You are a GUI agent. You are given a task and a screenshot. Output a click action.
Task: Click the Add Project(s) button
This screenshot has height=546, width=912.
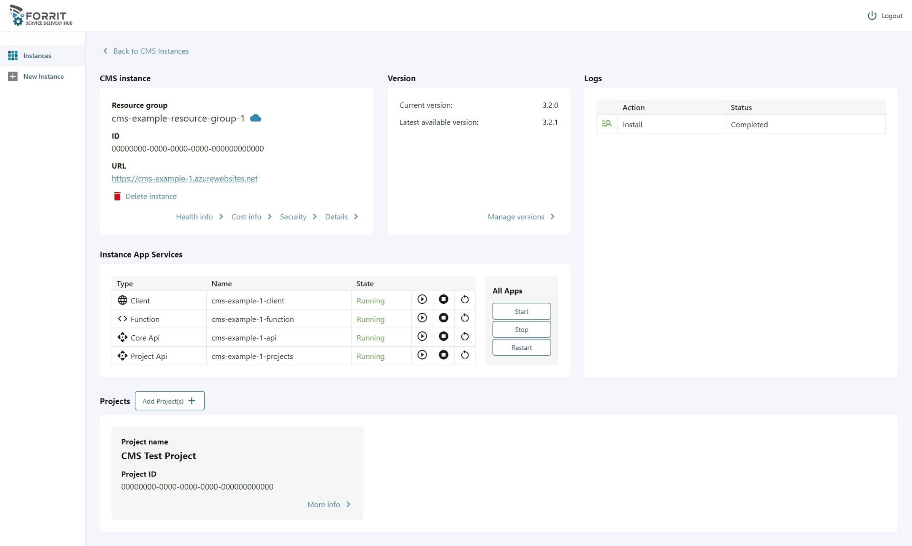[169, 401]
